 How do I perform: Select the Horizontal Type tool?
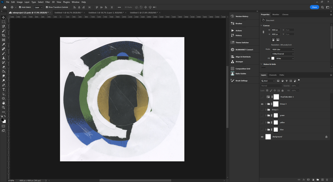3,89
